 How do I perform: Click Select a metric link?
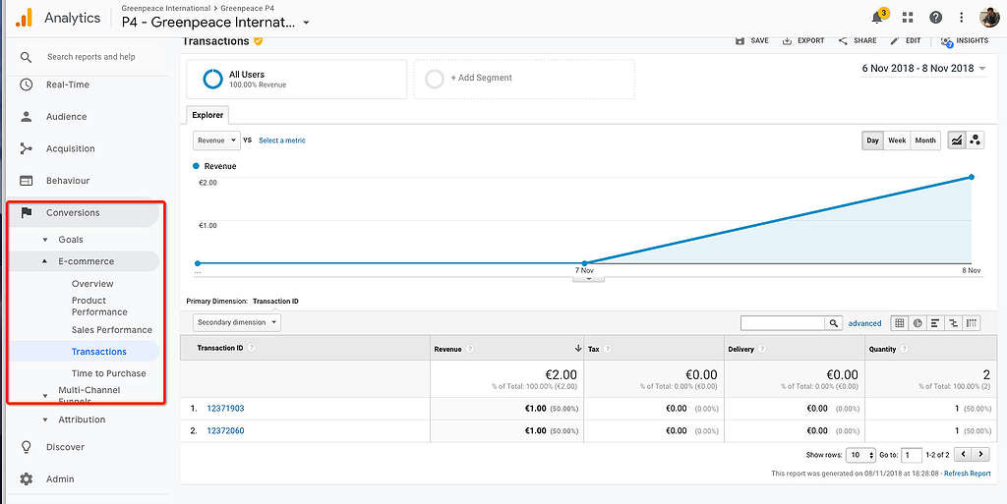(282, 140)
